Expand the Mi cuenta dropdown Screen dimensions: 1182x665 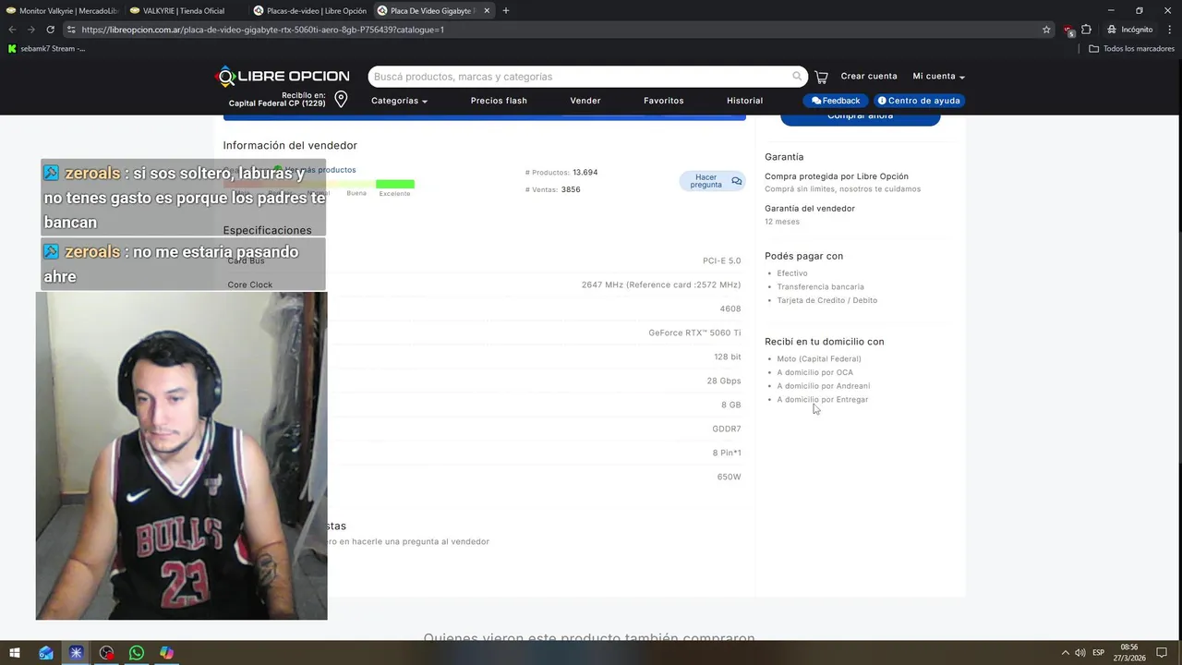(939, 77)
